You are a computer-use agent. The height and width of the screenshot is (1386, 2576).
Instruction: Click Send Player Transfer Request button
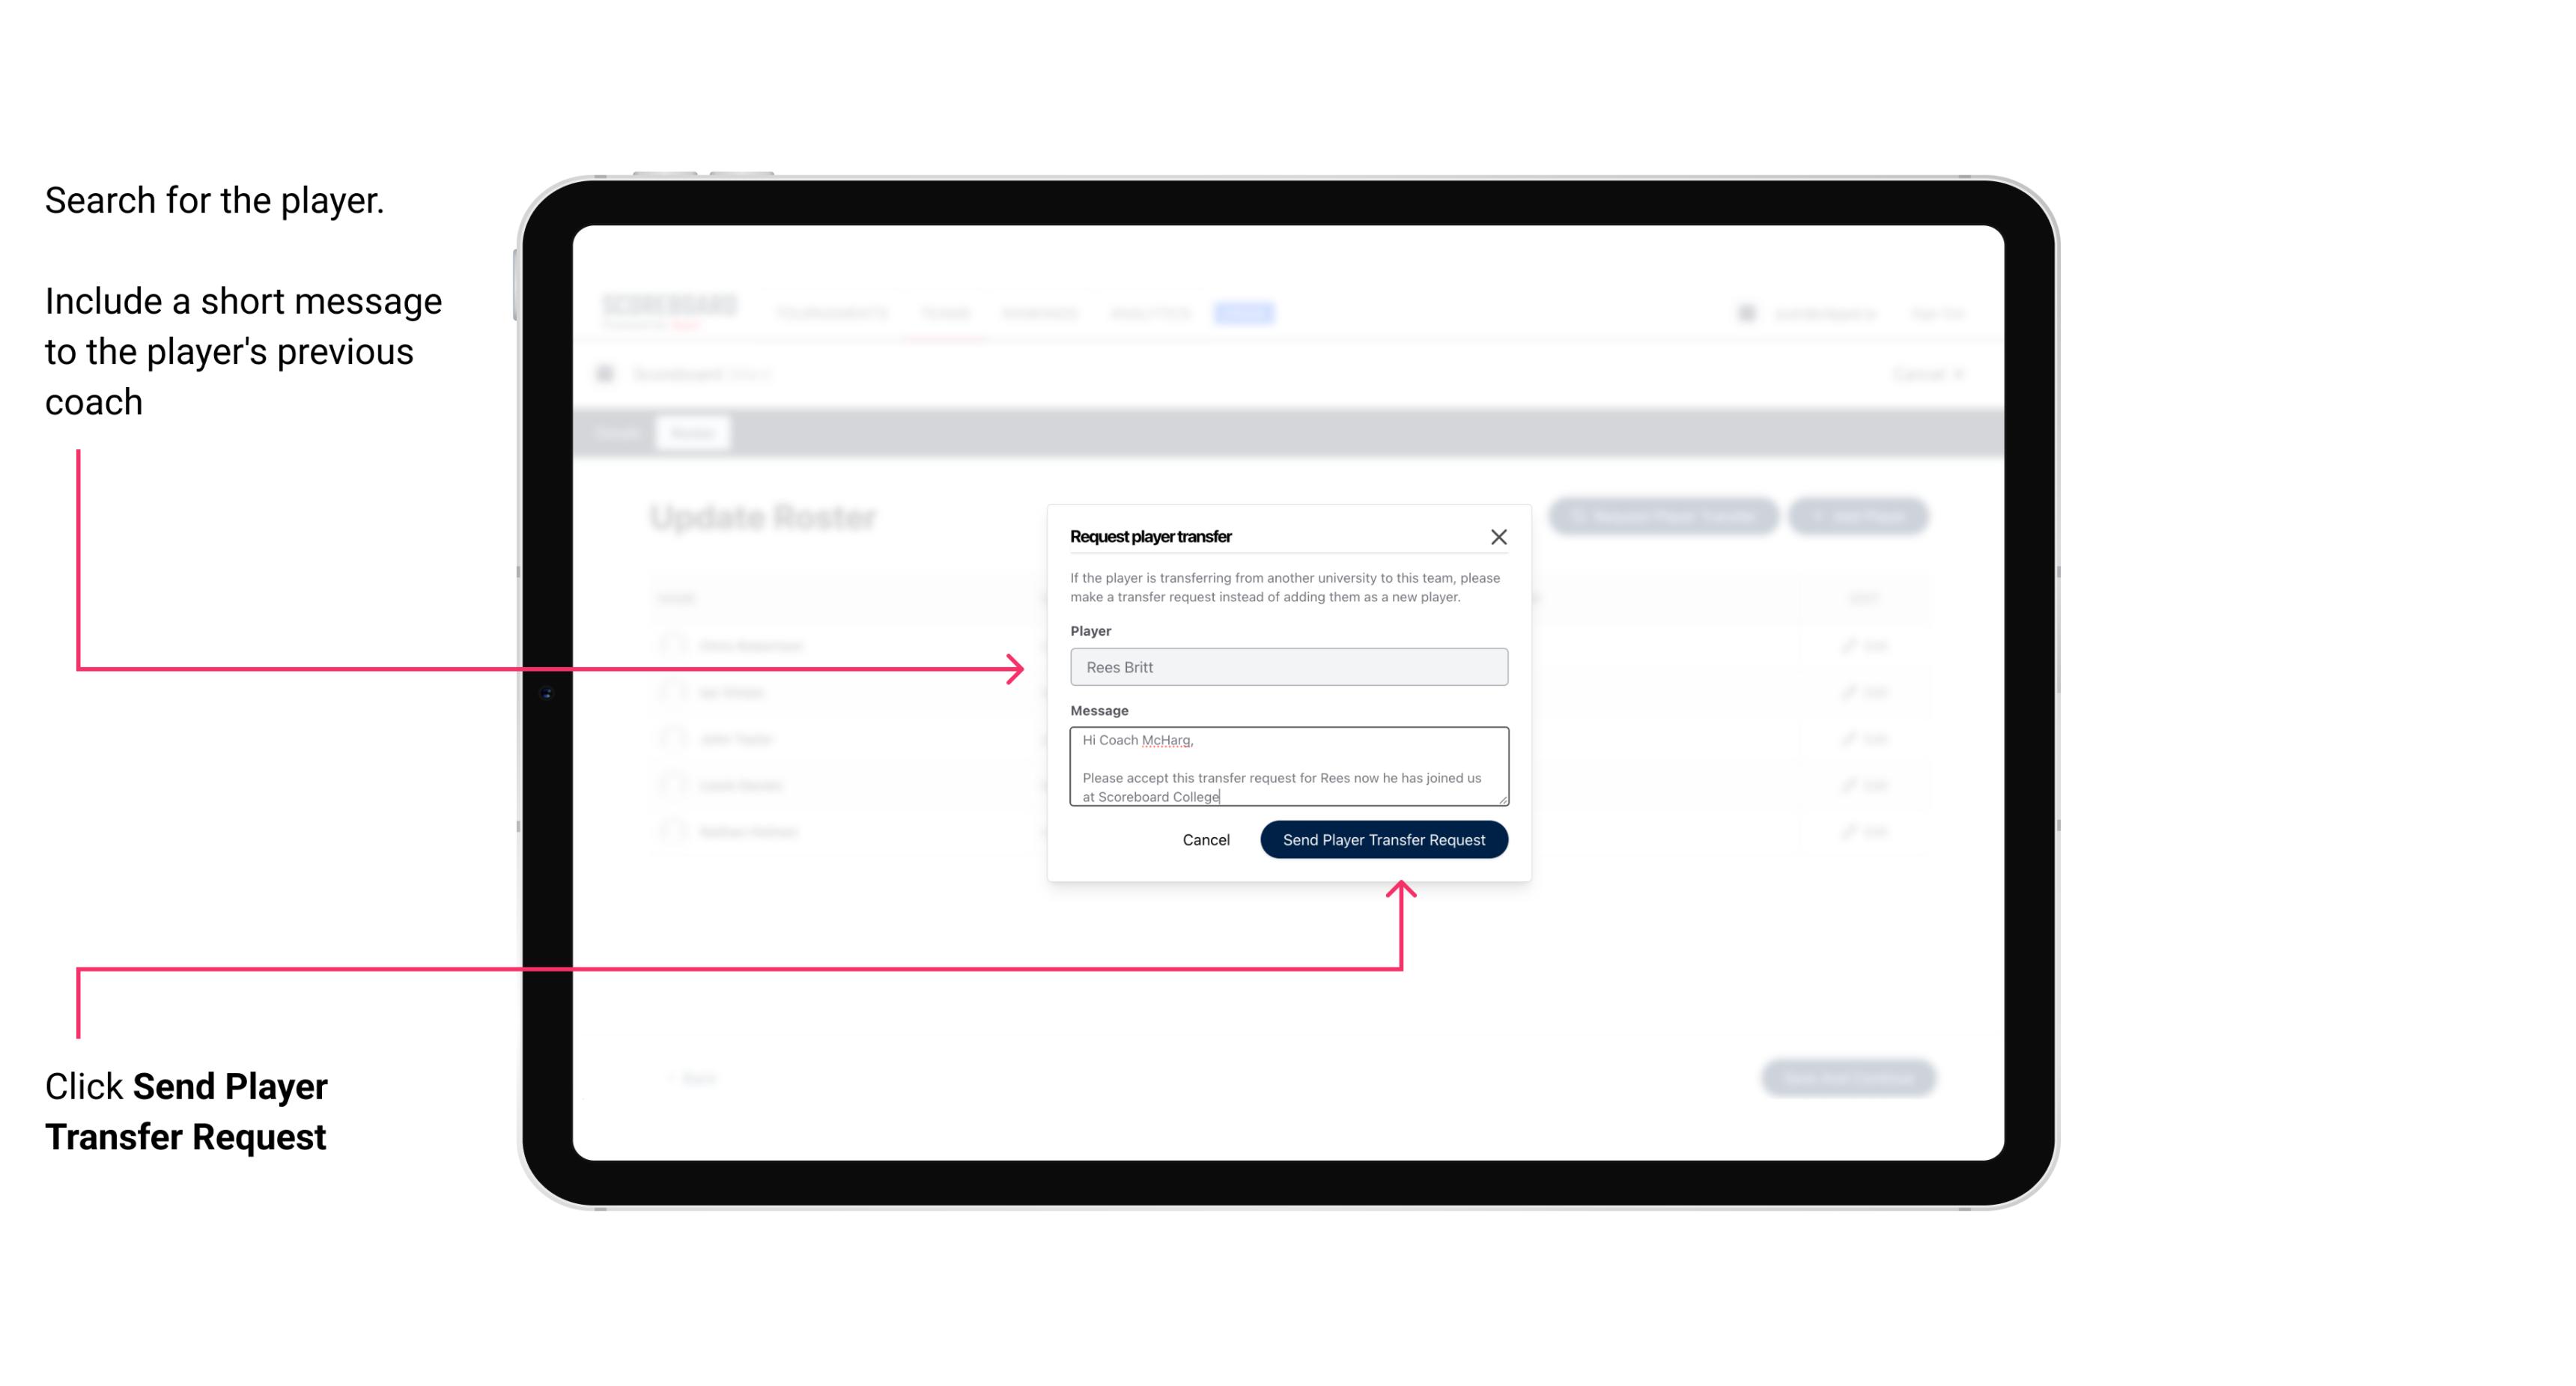(1383, 838)
